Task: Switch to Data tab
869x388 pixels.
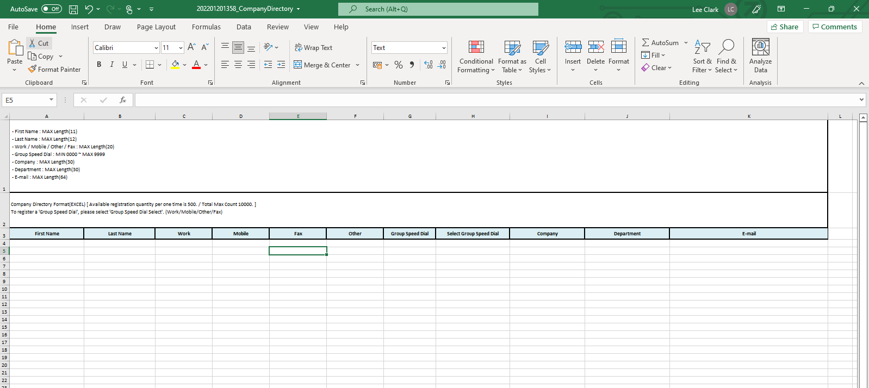Action: pyautogui.click(x=244, y=27)
